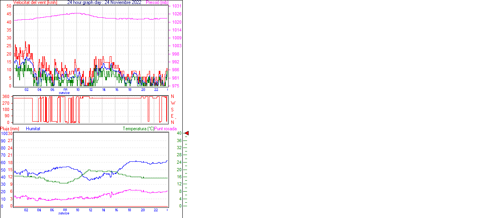Click the 975 pressure axis value
The height and width of the screenshot is (218, 503).
pyautogui.click(x=175, y=86)
